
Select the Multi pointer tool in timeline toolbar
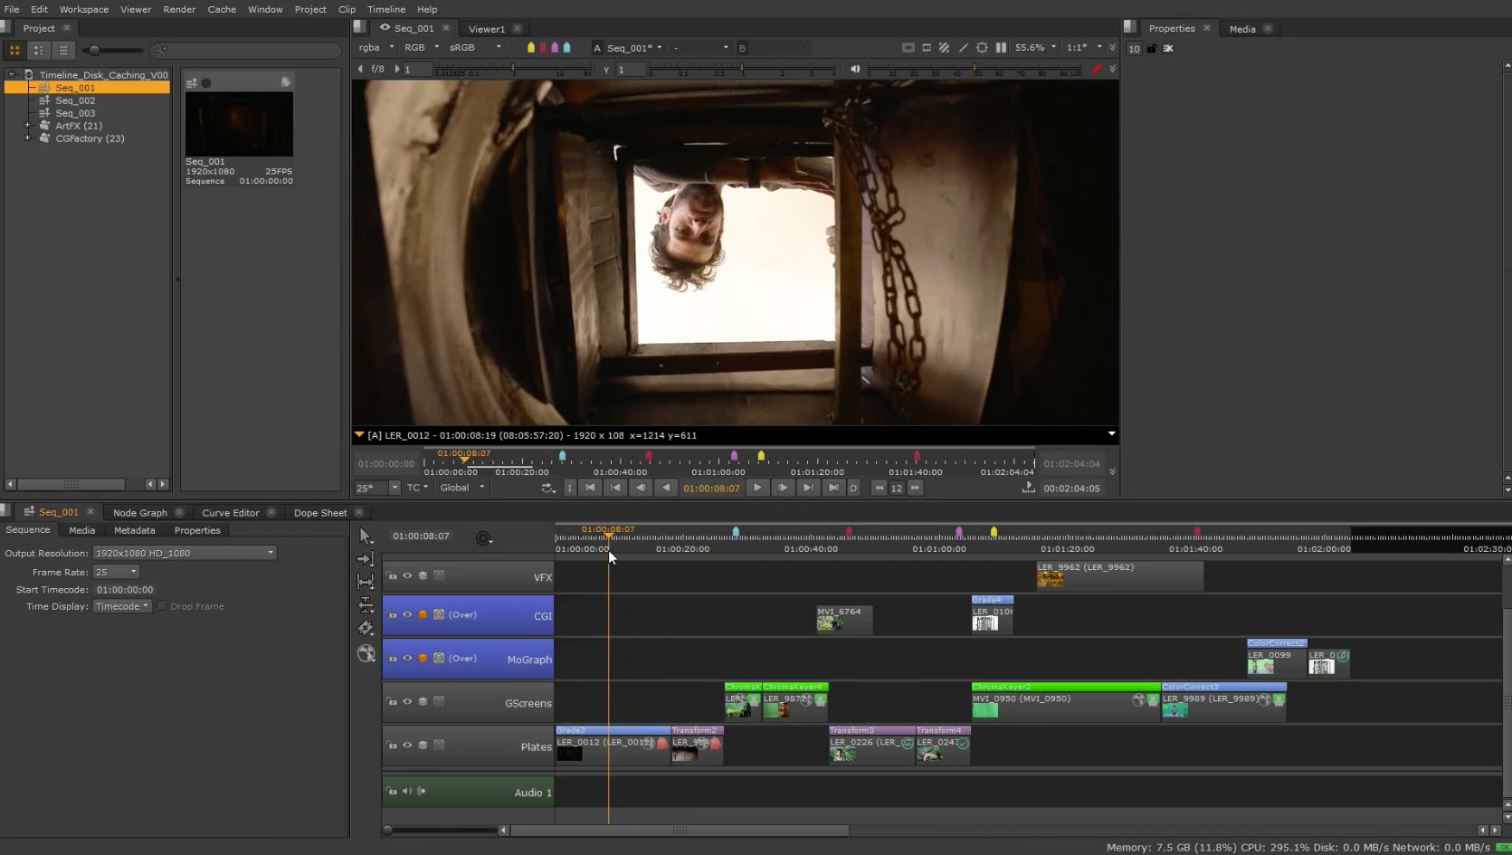pyautogui.click(x=366, y=536)
